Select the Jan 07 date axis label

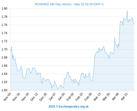coord(52,97)
